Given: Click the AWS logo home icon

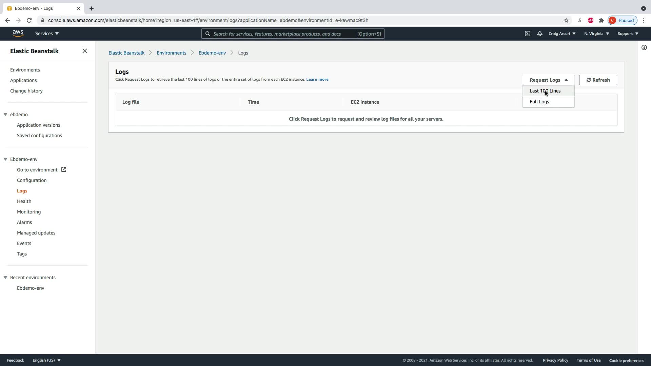Looking at the screenshot, I should 18,34.
